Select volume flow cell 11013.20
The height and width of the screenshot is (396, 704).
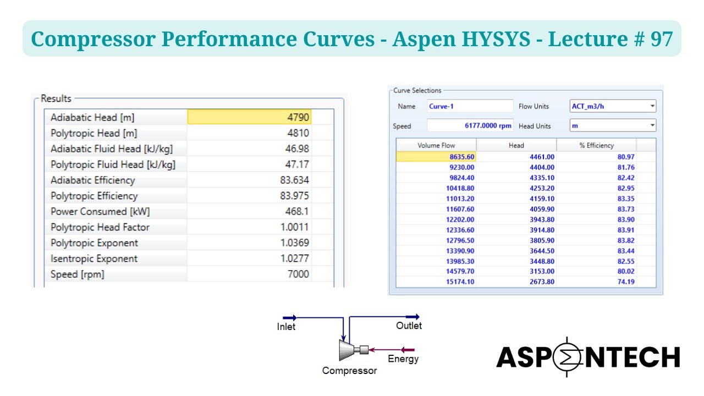pyautogui.click(x=436, y=199)
